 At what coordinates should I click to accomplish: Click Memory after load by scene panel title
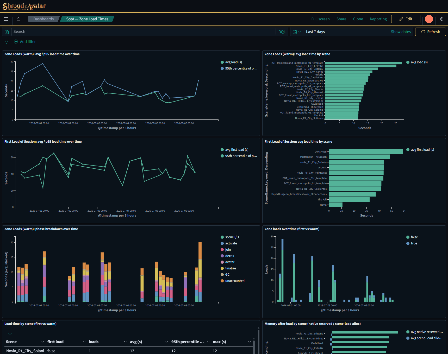(313, 324)
